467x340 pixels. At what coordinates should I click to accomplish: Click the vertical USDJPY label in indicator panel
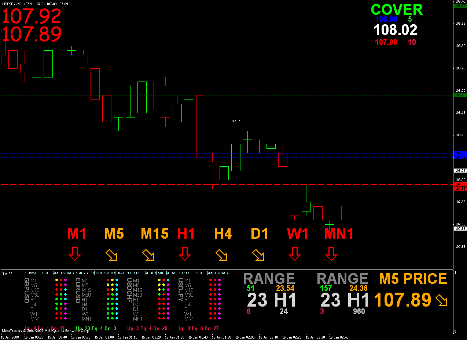pos(181,290)
